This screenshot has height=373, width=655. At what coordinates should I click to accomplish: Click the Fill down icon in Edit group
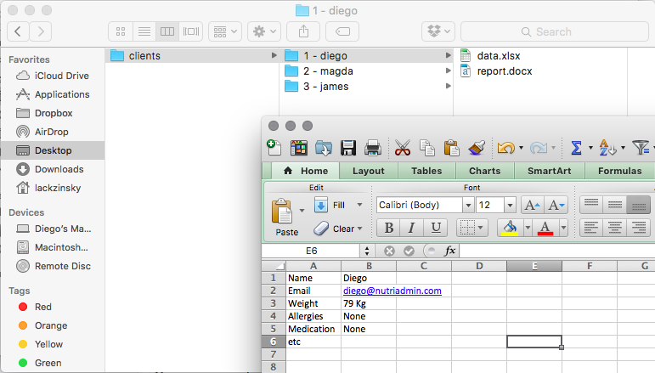tap(321, 205)
